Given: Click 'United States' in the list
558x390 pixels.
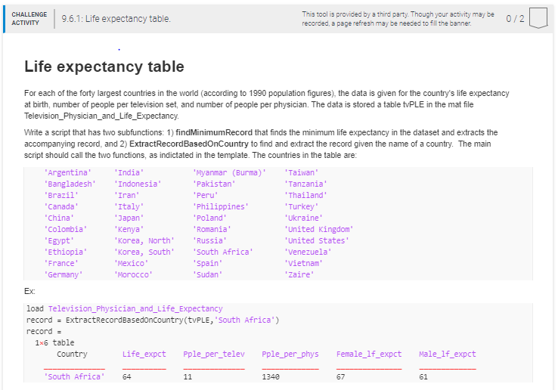Looking at the screenshot, I should tap(317, 241).
